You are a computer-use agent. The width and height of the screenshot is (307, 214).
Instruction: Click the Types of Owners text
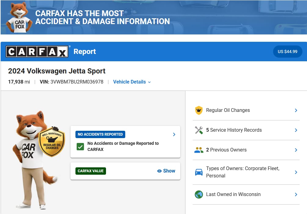click(x=243, y=172)
